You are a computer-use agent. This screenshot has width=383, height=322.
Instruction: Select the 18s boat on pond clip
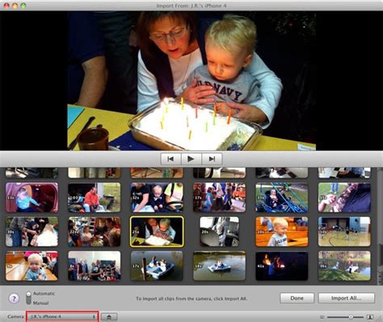click(219, 266)
